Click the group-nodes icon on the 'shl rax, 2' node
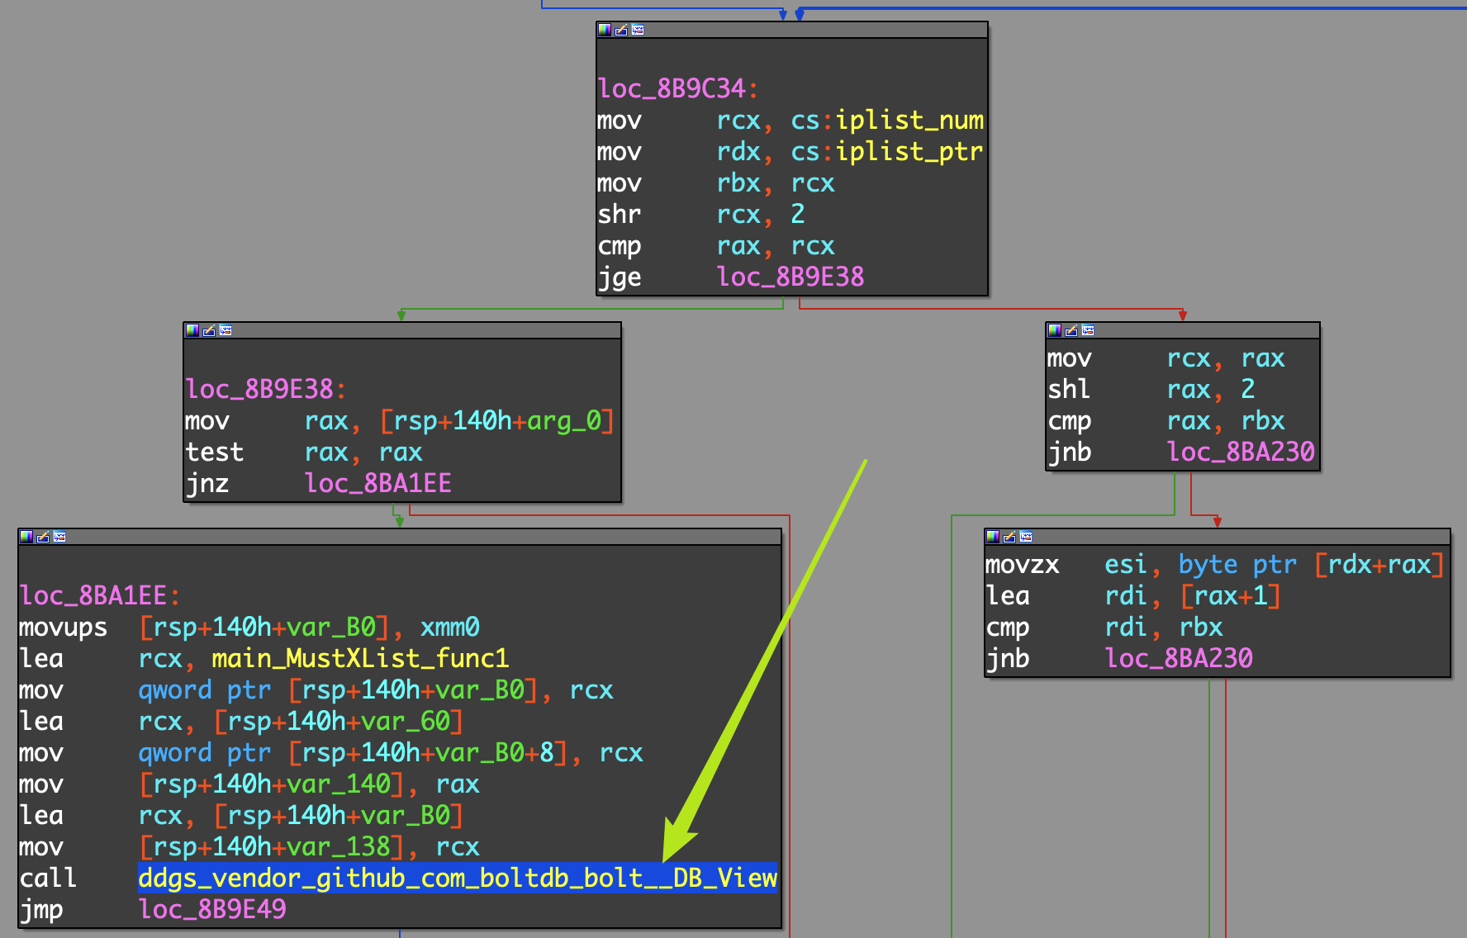The width and height of the screenshot is (1467, 938). (1088, 330)
